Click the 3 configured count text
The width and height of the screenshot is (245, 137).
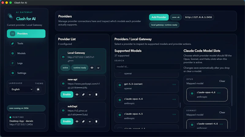coord(65,44)
